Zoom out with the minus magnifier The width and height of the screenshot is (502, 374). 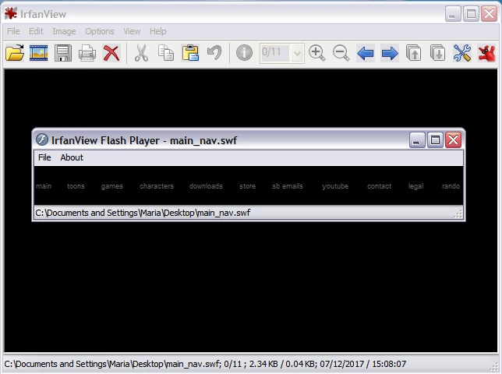pos(341,53)
